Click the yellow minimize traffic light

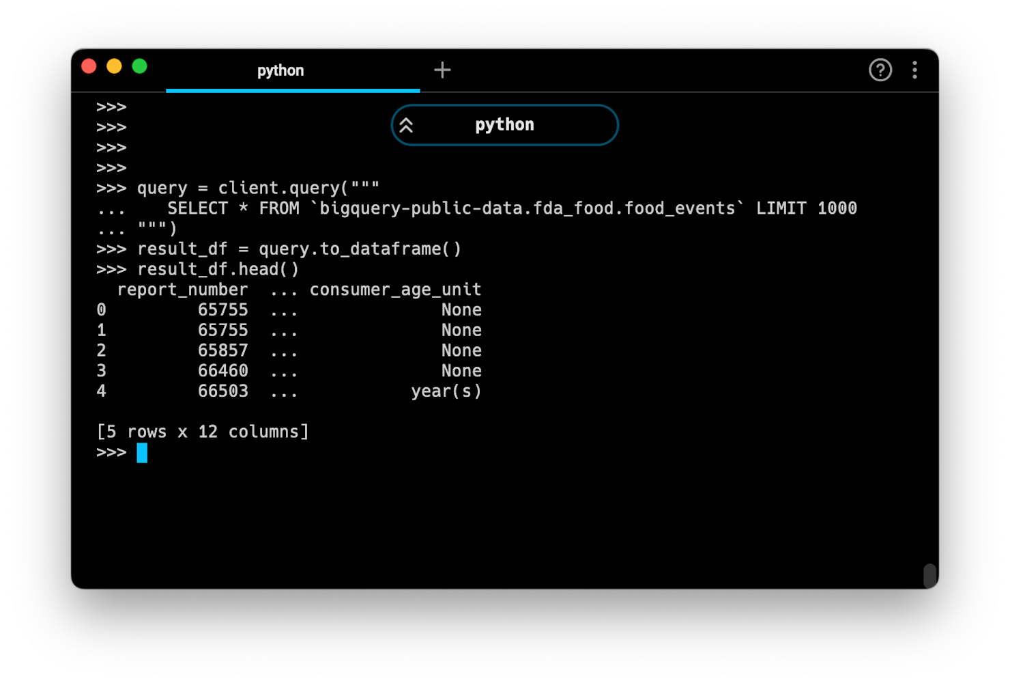click(x=114, y=66)
